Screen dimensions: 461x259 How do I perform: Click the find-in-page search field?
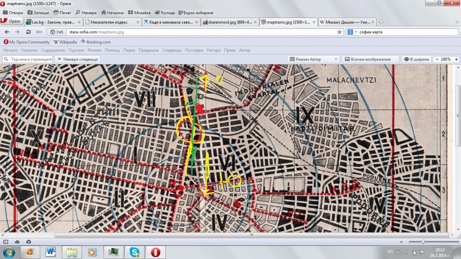pyautogui.click(x=27, y=59)
